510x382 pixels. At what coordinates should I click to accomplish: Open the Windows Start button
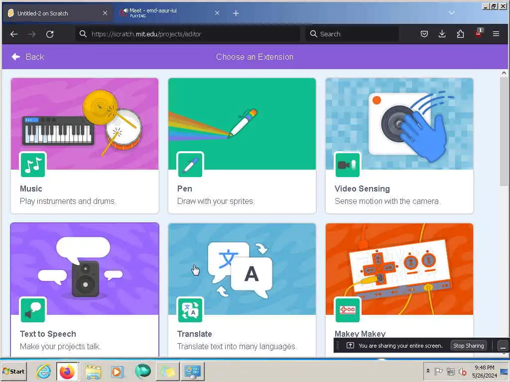pos(13,371)
